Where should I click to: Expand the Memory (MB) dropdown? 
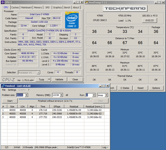pyautogui.click(x=61, y=95)
